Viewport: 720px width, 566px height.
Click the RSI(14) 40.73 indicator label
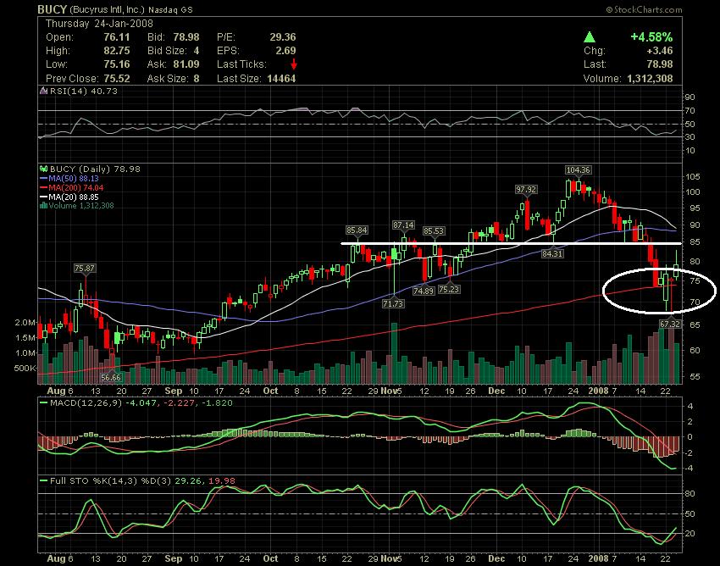84,91
